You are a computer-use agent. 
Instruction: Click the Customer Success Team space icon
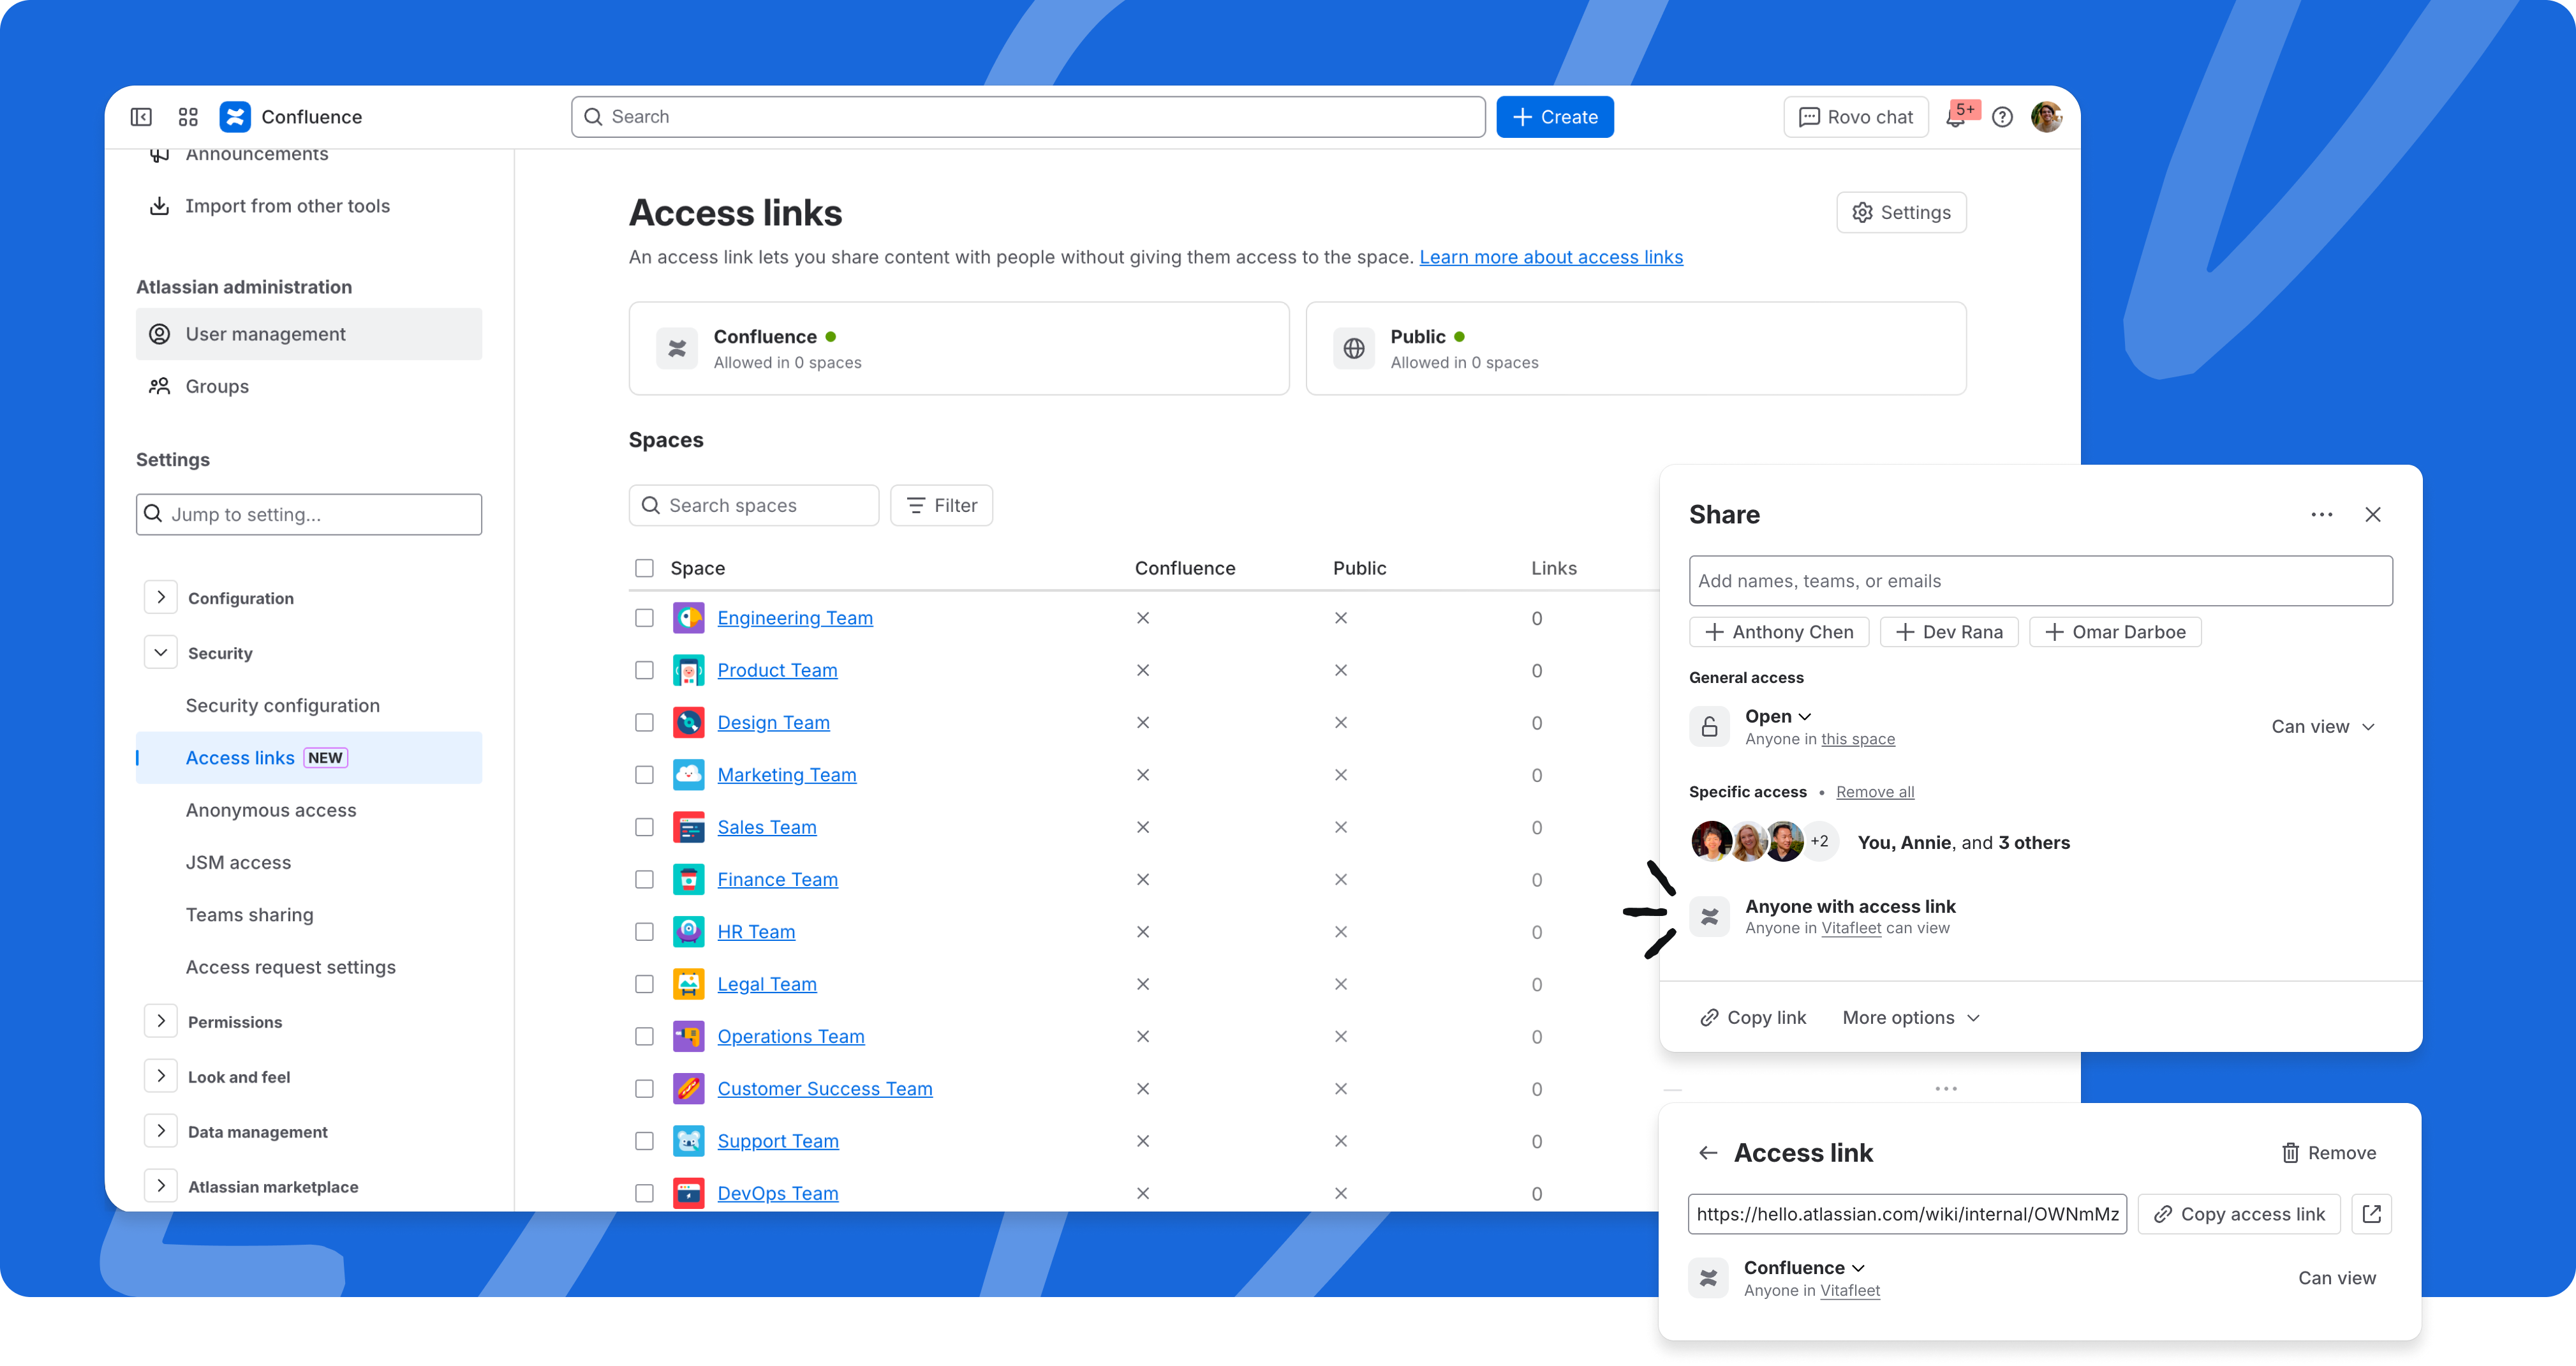[x=688, y=1089]
